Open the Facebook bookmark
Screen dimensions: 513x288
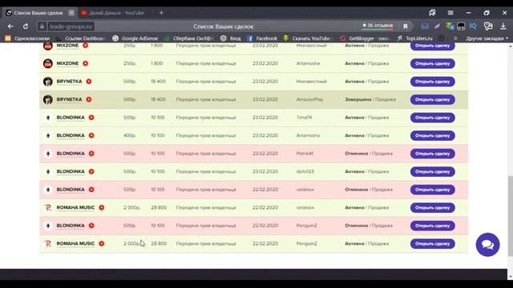pyautogui.click(x=262, y=38)
